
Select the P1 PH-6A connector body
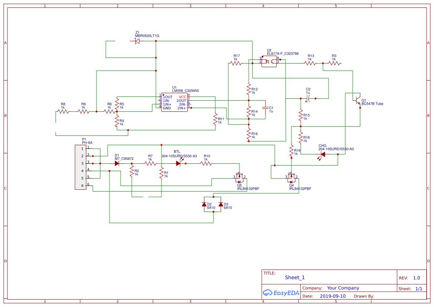(81, 167)
